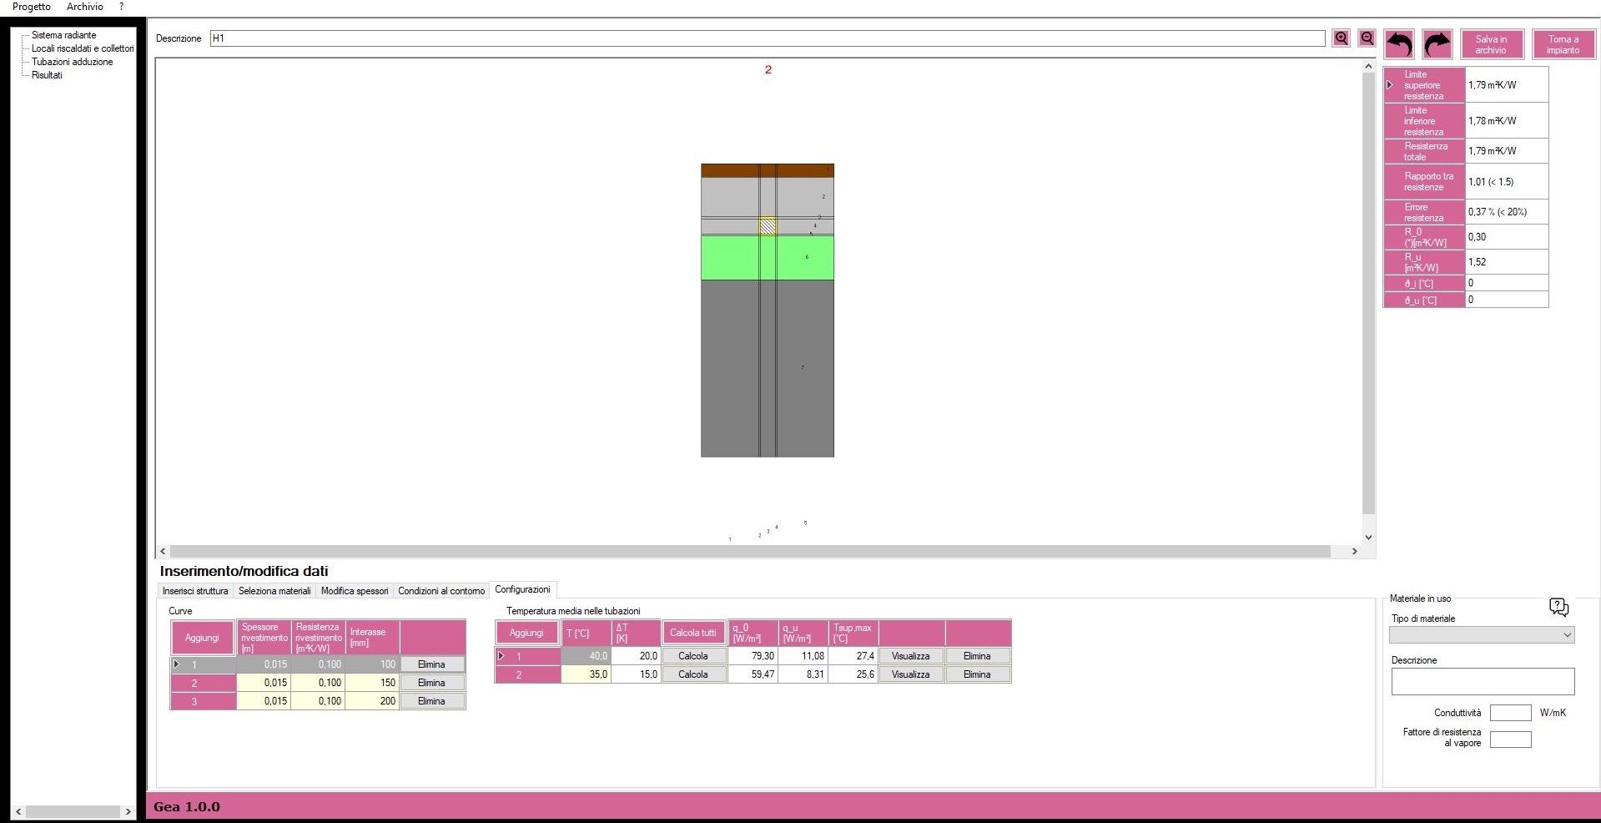Select the T cell 35,0 in row 2

(586, 674)
